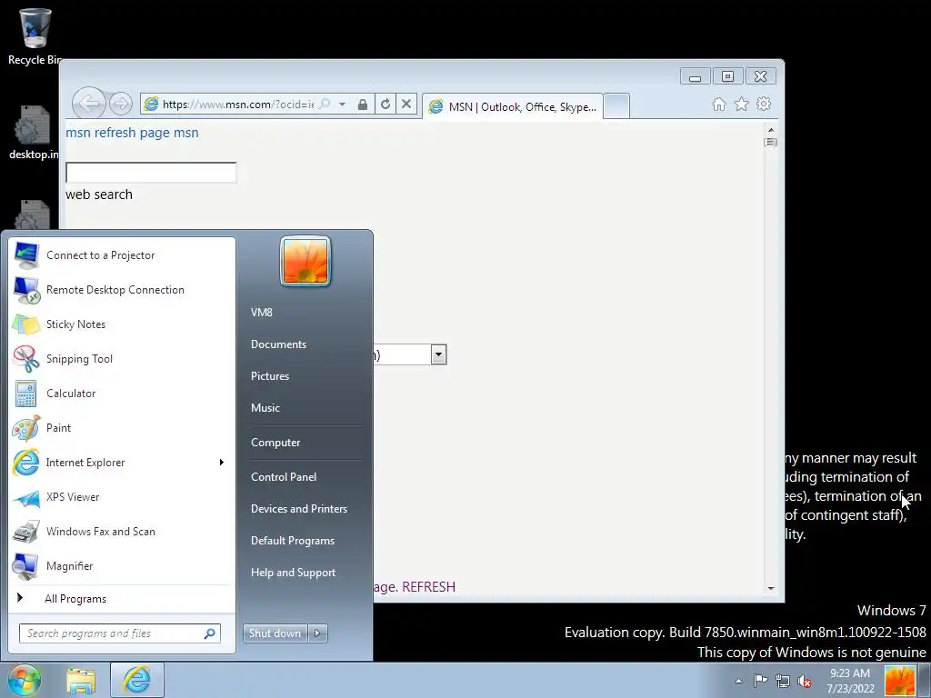Open Help and Support
Viewport: 931px width, 698px height.
pos(294,573)
